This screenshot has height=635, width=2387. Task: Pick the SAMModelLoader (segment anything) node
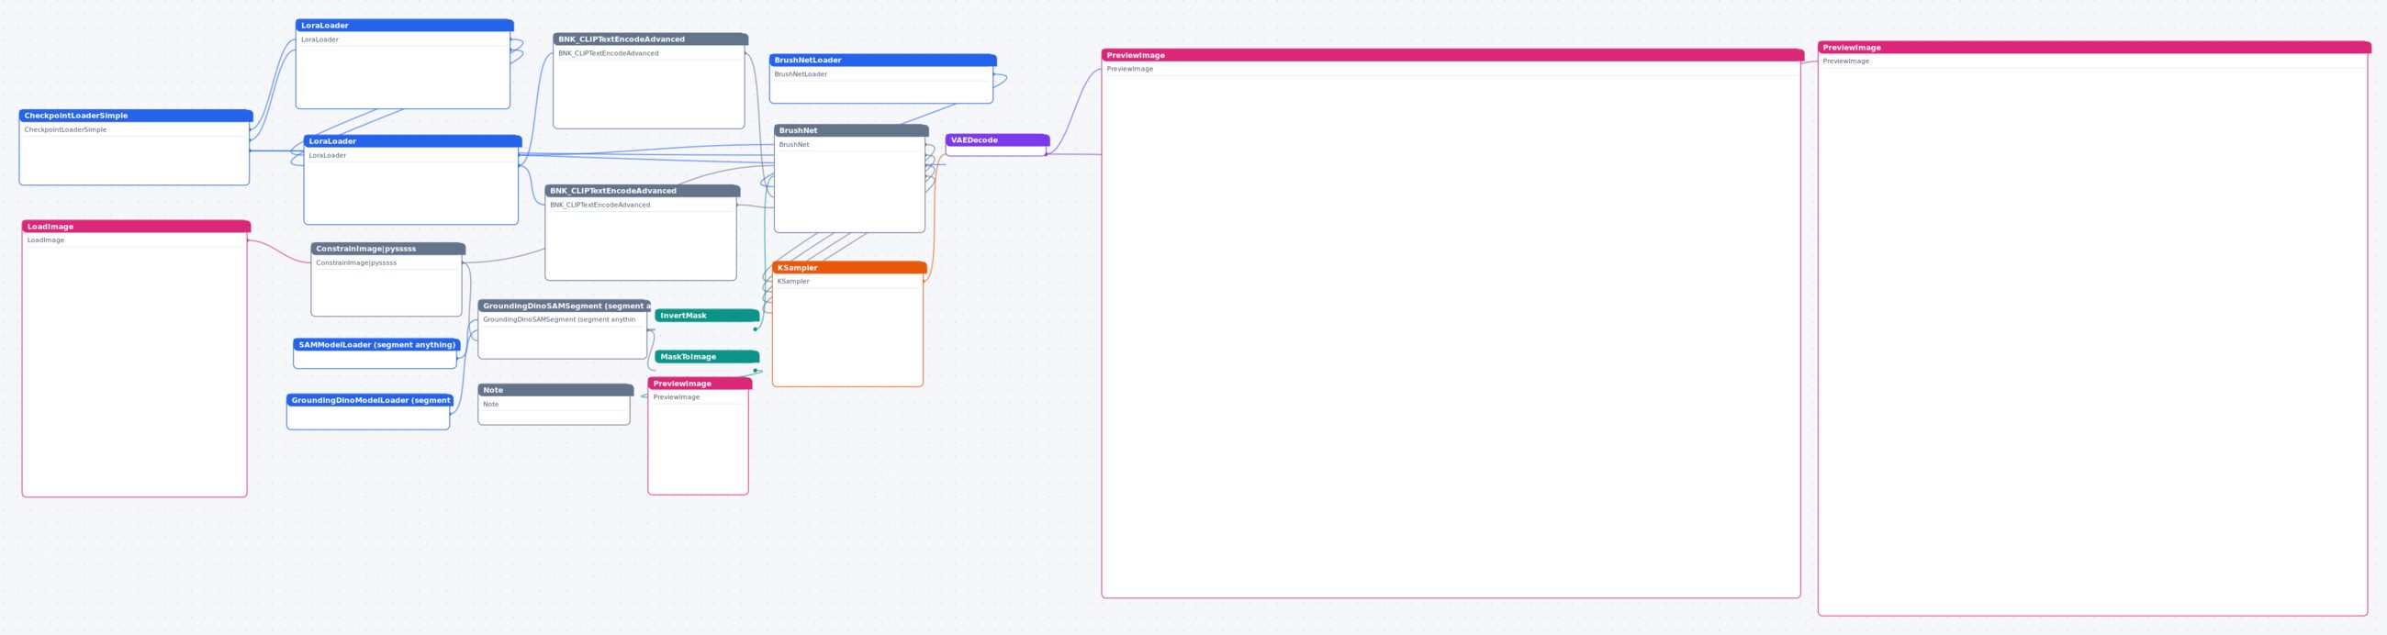(376, 353)
